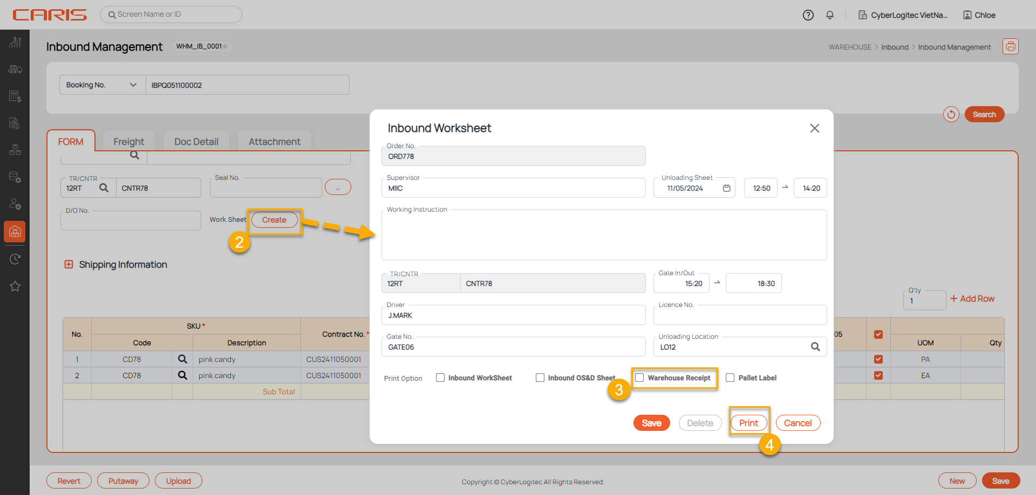Click Unloading Location search magnifier
Image resolution: width=1036 pixels, height=495 pixels.
coord(815,347)
